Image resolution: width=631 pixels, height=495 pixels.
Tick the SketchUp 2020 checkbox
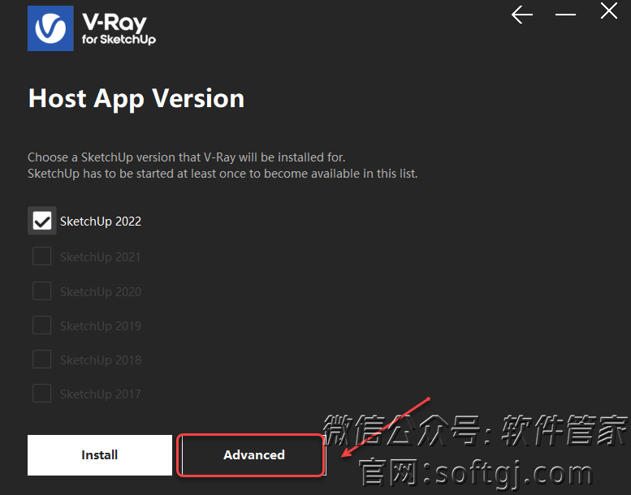pyautogui.click(x=42, y=291)
